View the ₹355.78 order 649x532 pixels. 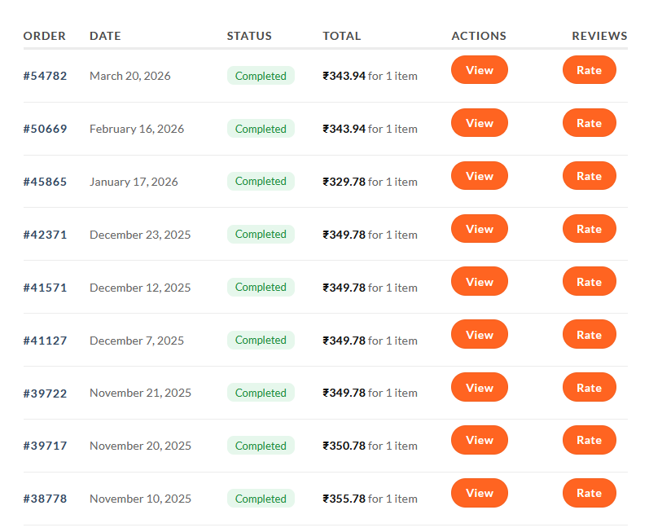[479, 493]
